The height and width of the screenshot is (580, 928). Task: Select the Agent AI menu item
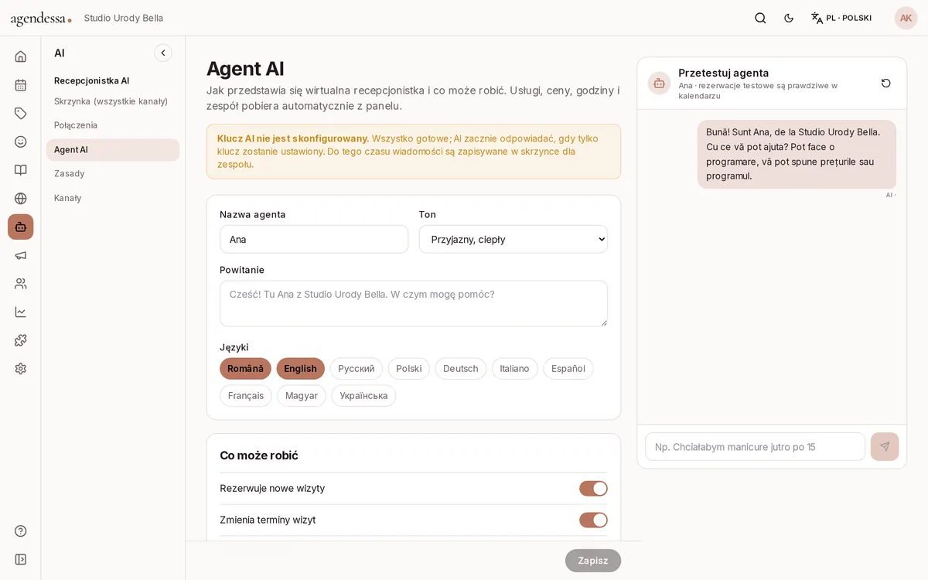pyautogui.click(x=113, y=150)
